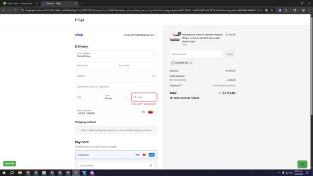313x176 pixels.
Task: Switch to the Verify Codes SimplyCodes tab
Action: [x=20, y=3]
